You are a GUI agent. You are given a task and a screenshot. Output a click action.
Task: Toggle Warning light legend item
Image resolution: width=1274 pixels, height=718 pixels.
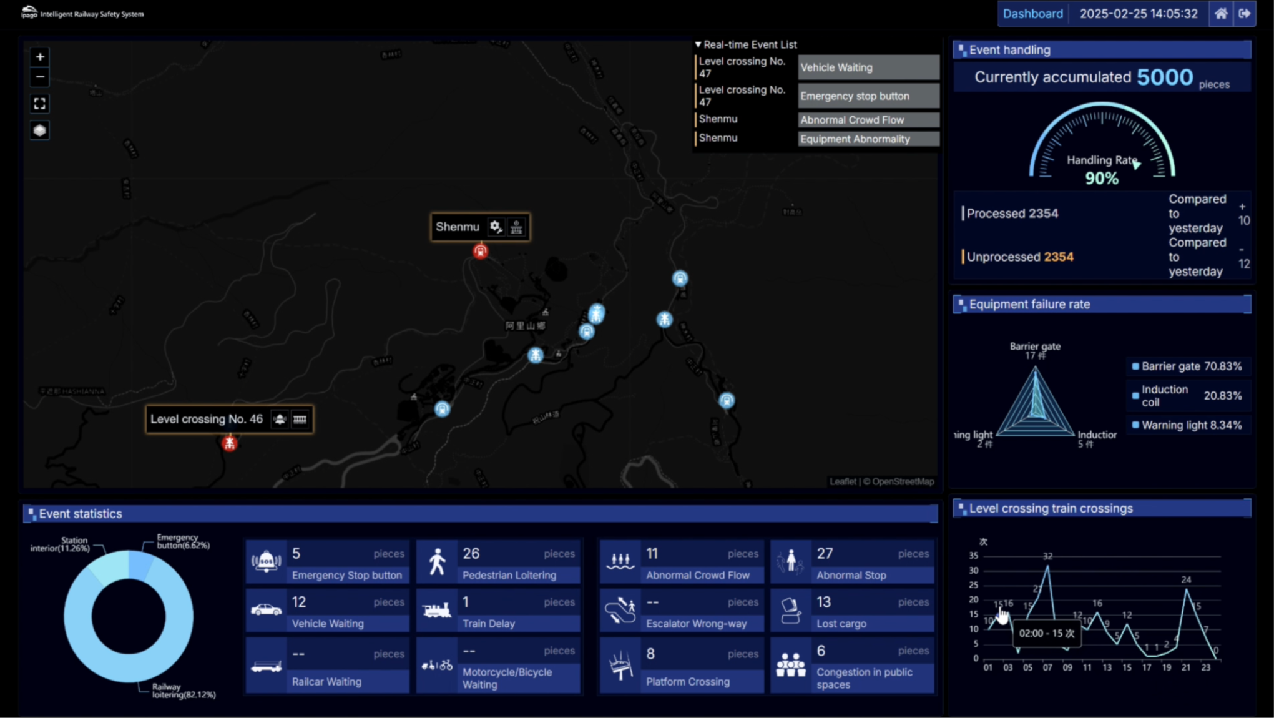1187,425
